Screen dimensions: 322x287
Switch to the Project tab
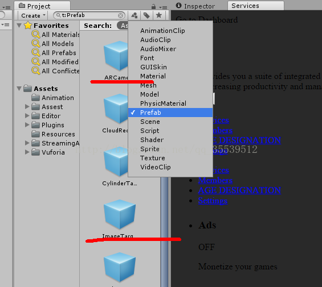point(42,6)
